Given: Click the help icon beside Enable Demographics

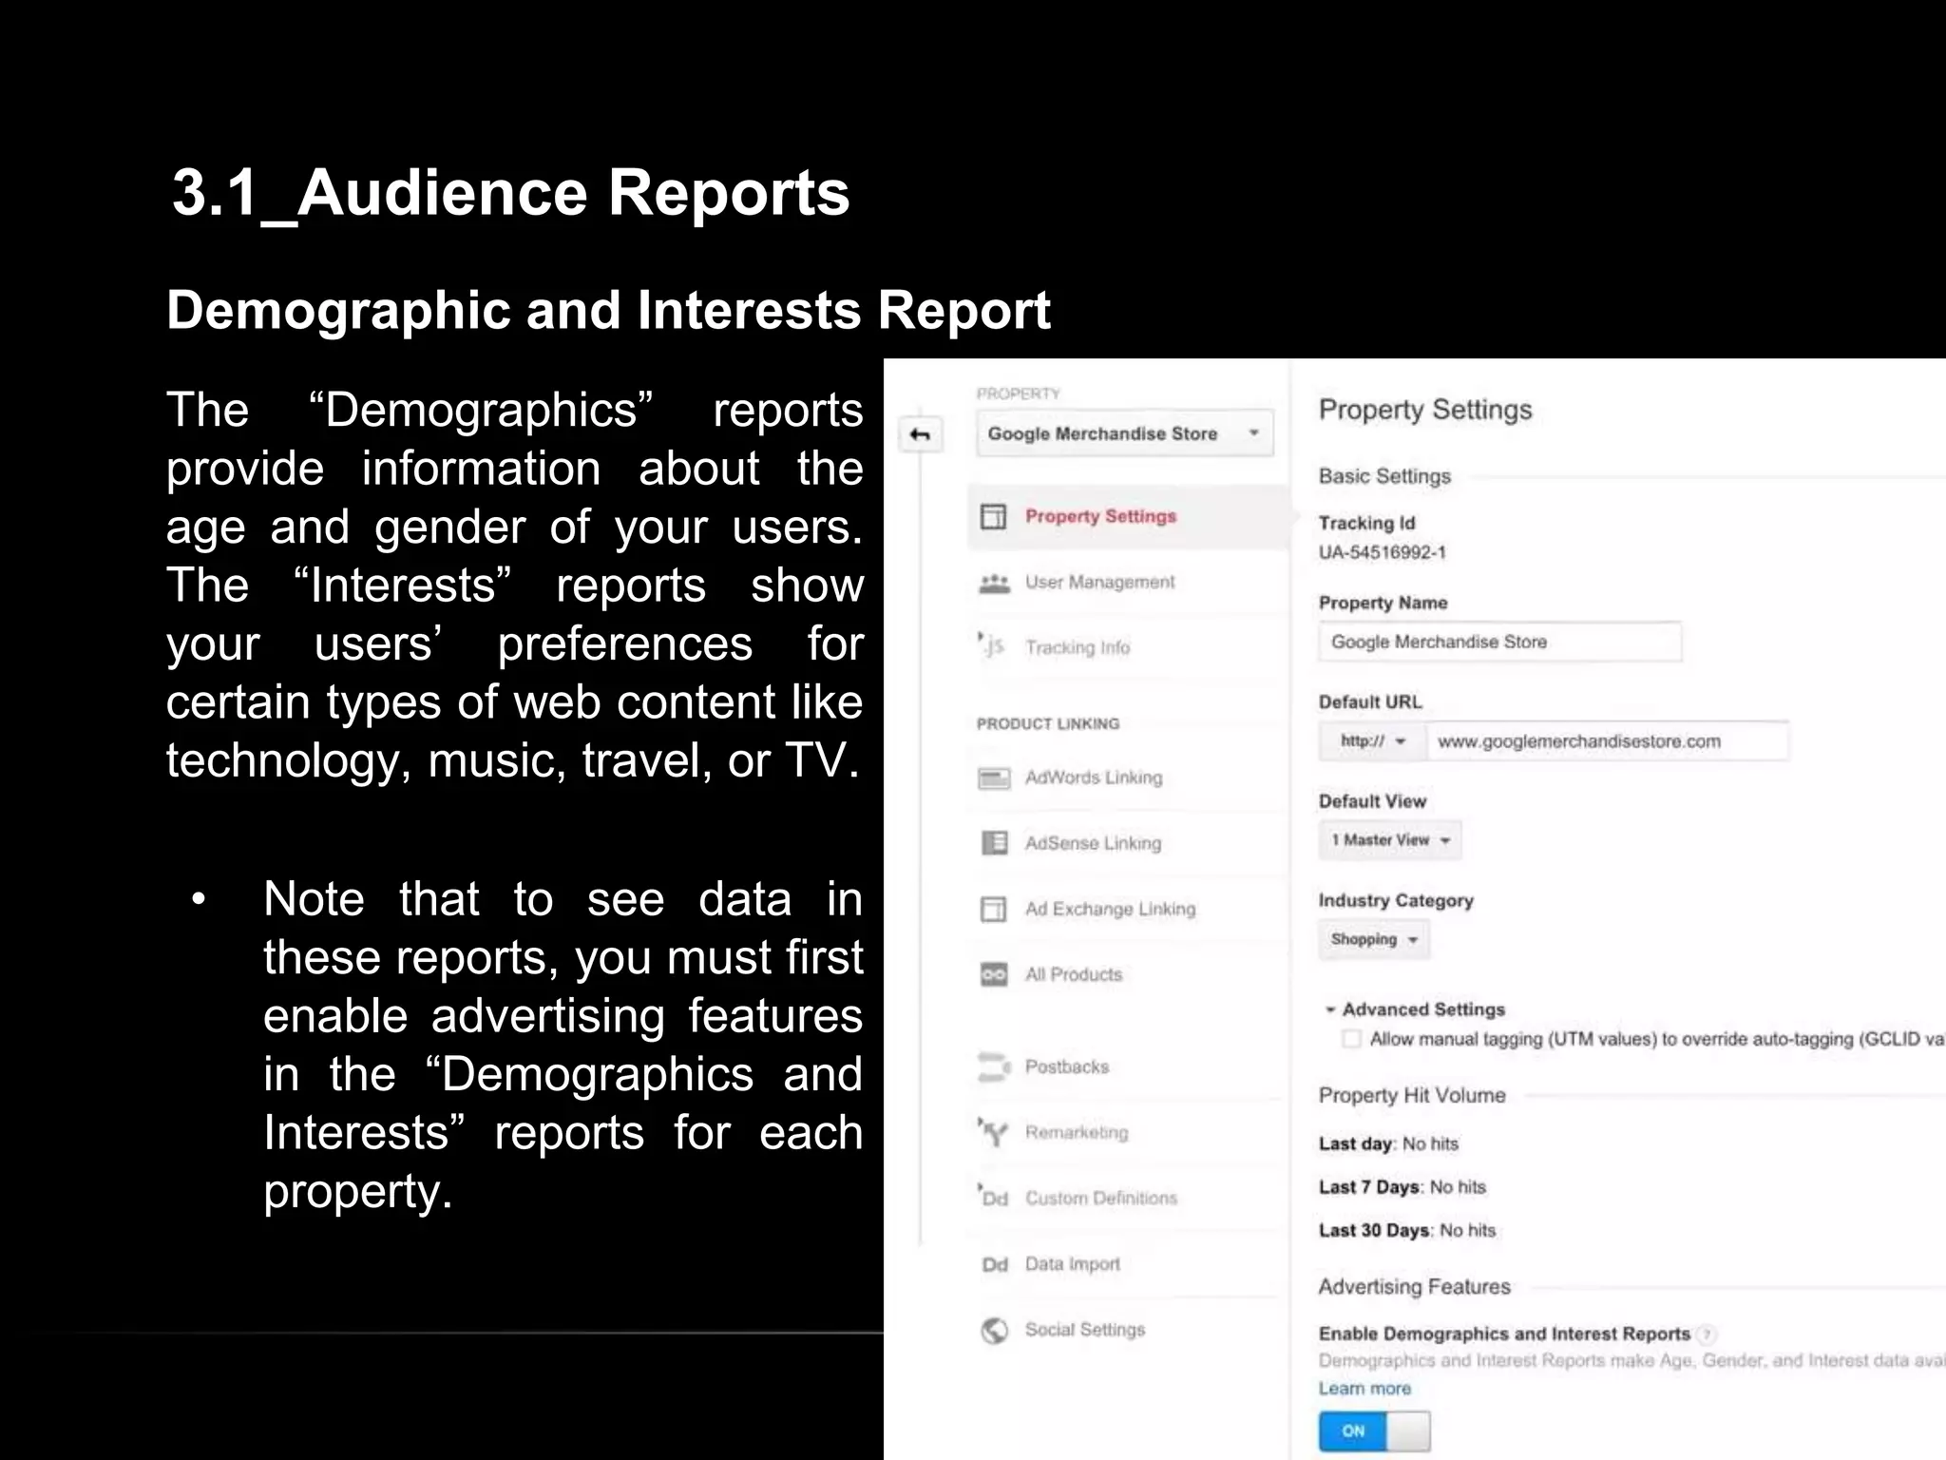Looking at the screenshot, I should click(1708, 1334).
